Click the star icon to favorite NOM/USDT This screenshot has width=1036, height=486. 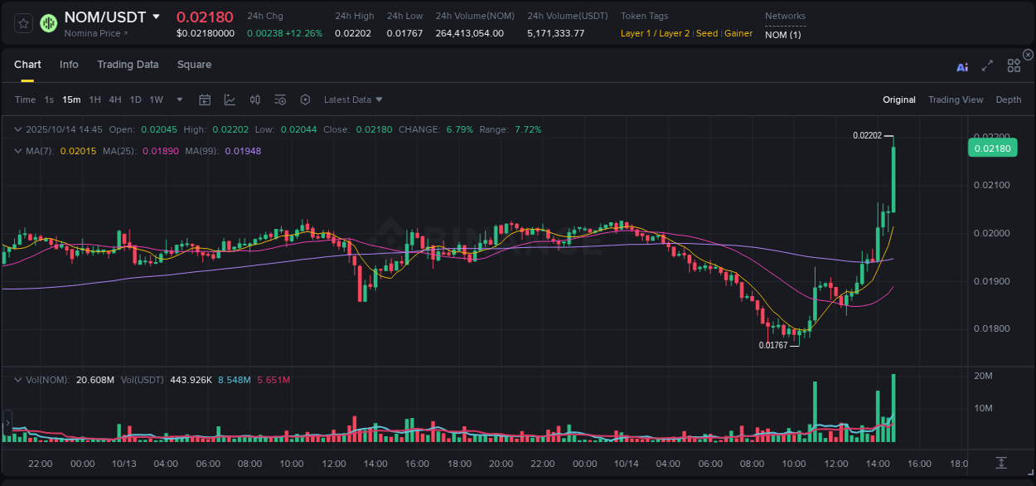(x=22, y=23)
